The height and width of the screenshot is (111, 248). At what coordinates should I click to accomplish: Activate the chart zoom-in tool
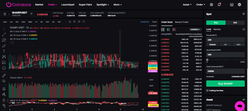4,81
